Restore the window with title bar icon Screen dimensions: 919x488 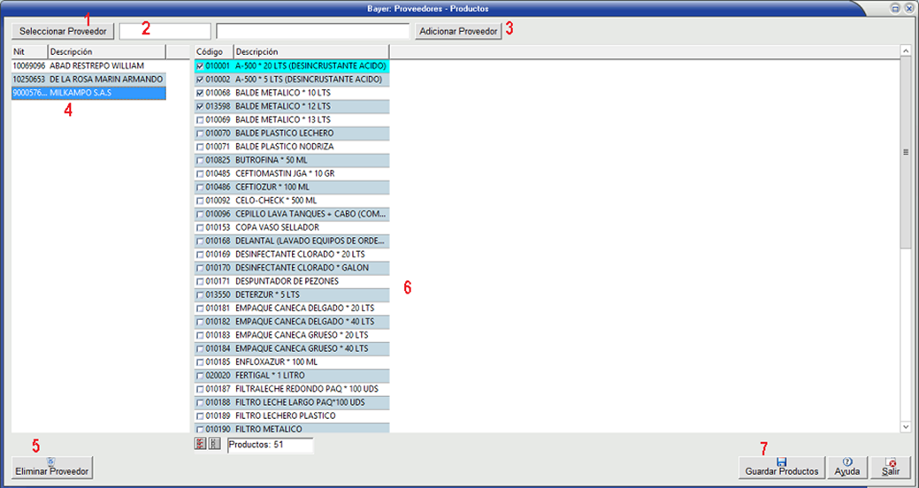[894, 8]
